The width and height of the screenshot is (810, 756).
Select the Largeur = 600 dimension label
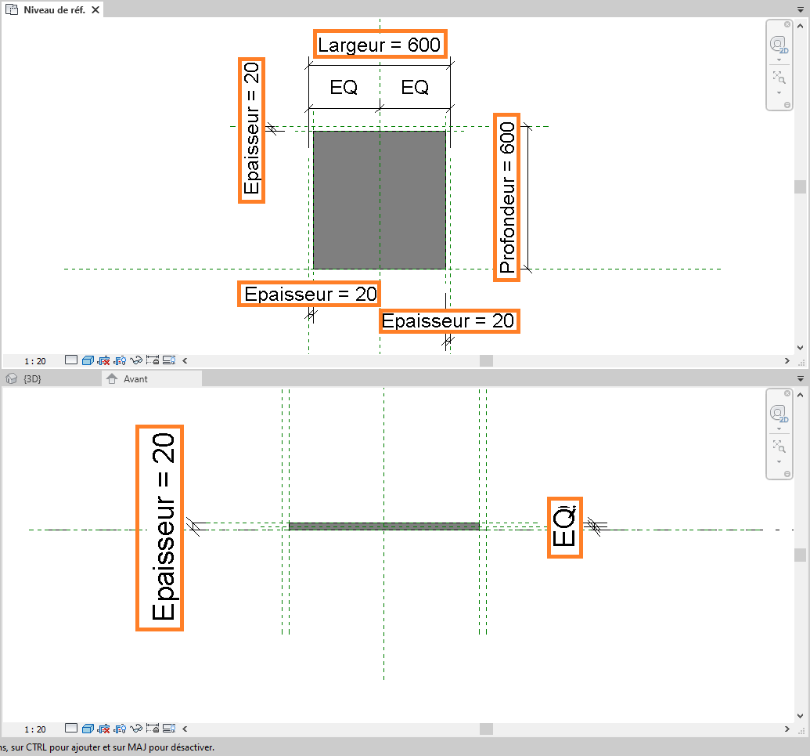coord(380,45)
